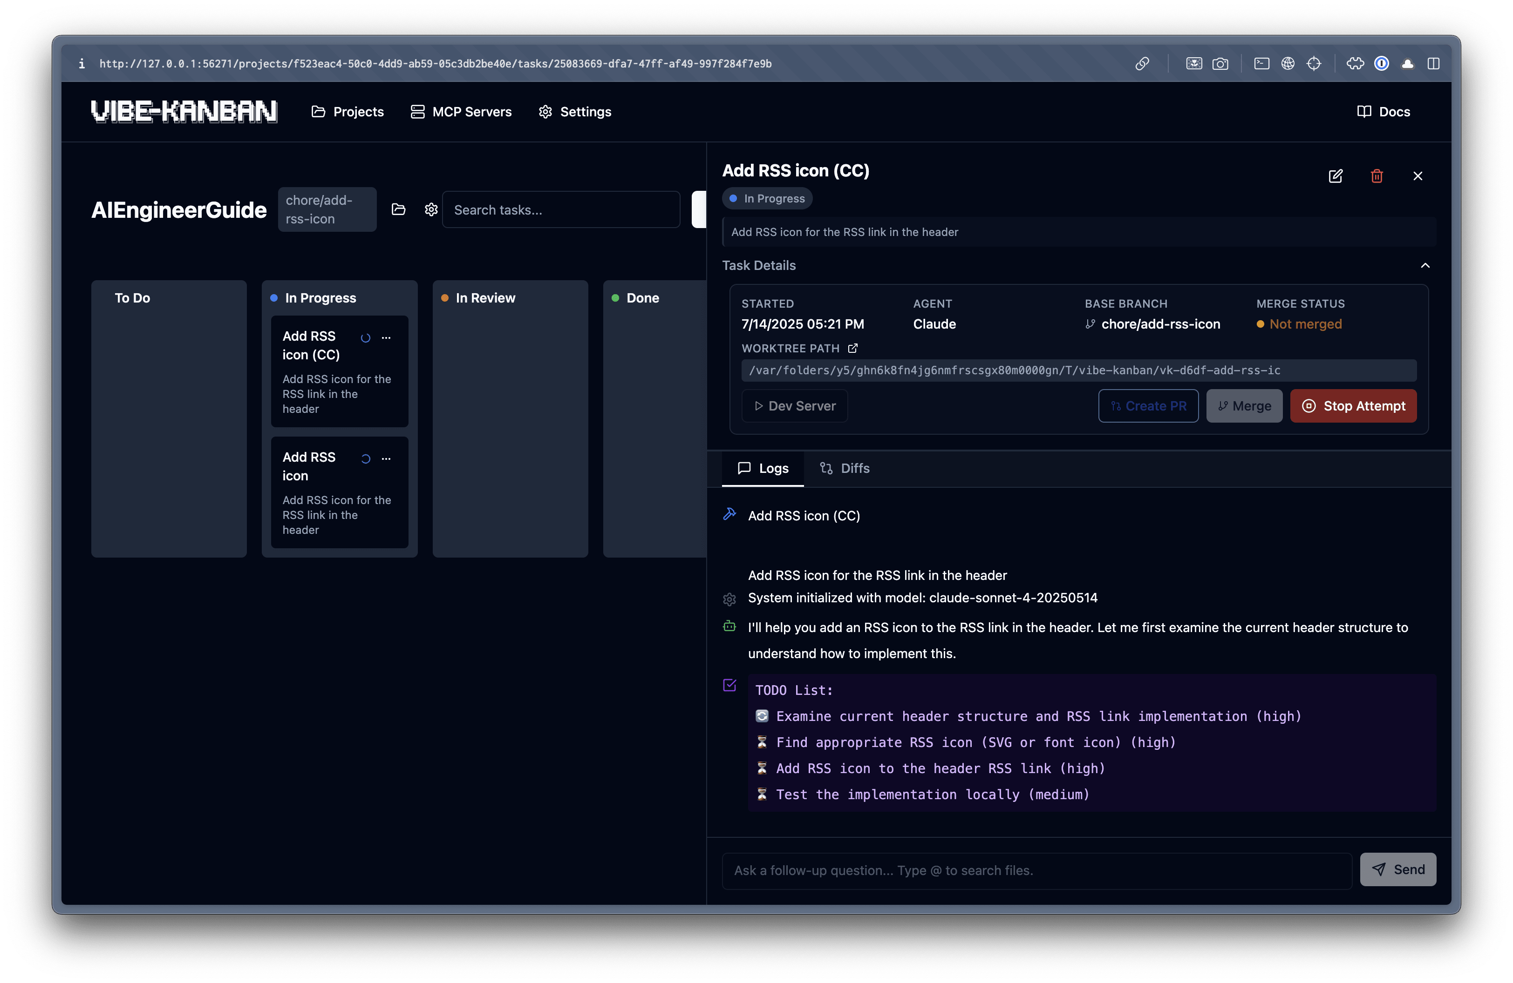Click the Done column header
The image size is (1513, 983).
coord(643,298)
